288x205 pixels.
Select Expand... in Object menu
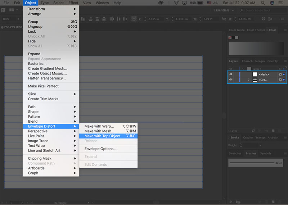click(51, 54)
